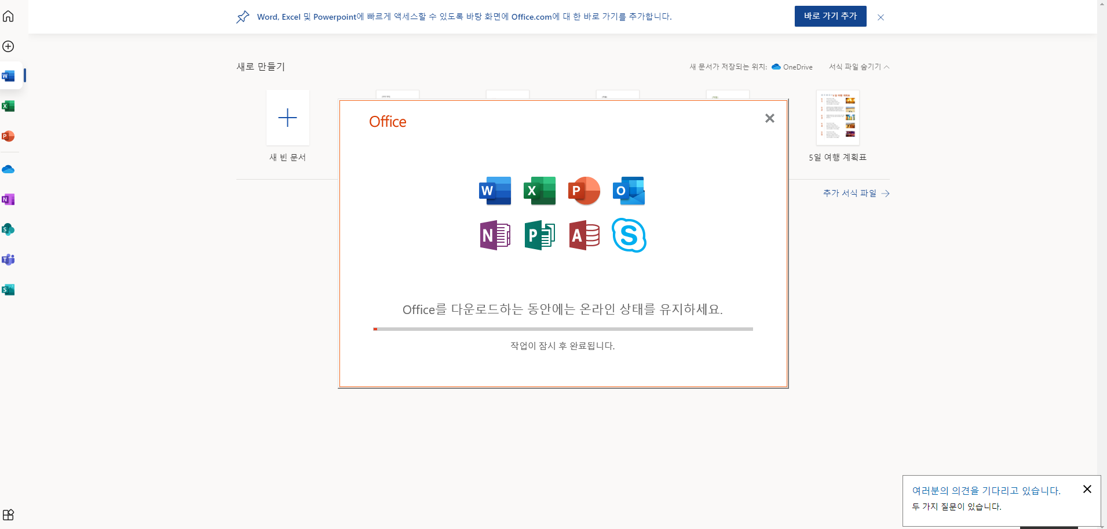Open OneDrive from the left sidebar

(x=8, y=170)
